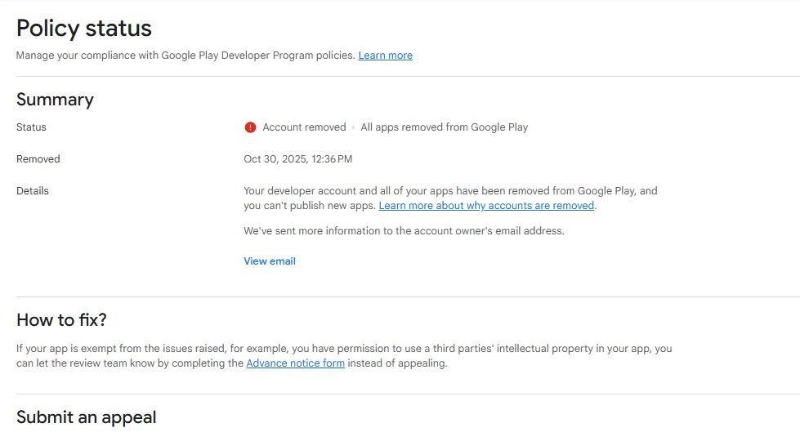Click the dot separator after Account removed
Screen dimensions: 800x441
coord(354,127)
